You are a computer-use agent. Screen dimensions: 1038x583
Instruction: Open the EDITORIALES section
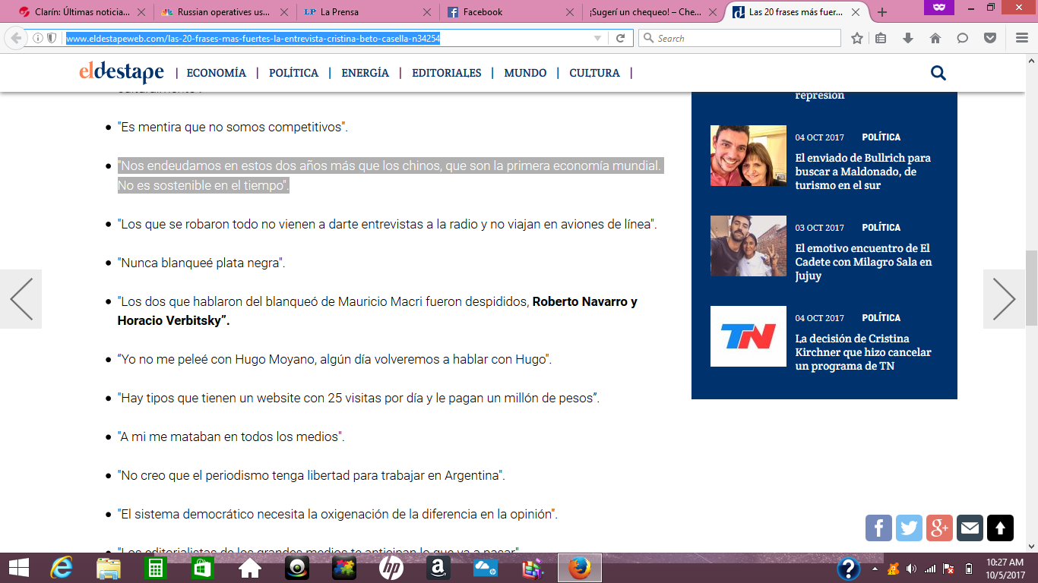[x=447, y=73]
